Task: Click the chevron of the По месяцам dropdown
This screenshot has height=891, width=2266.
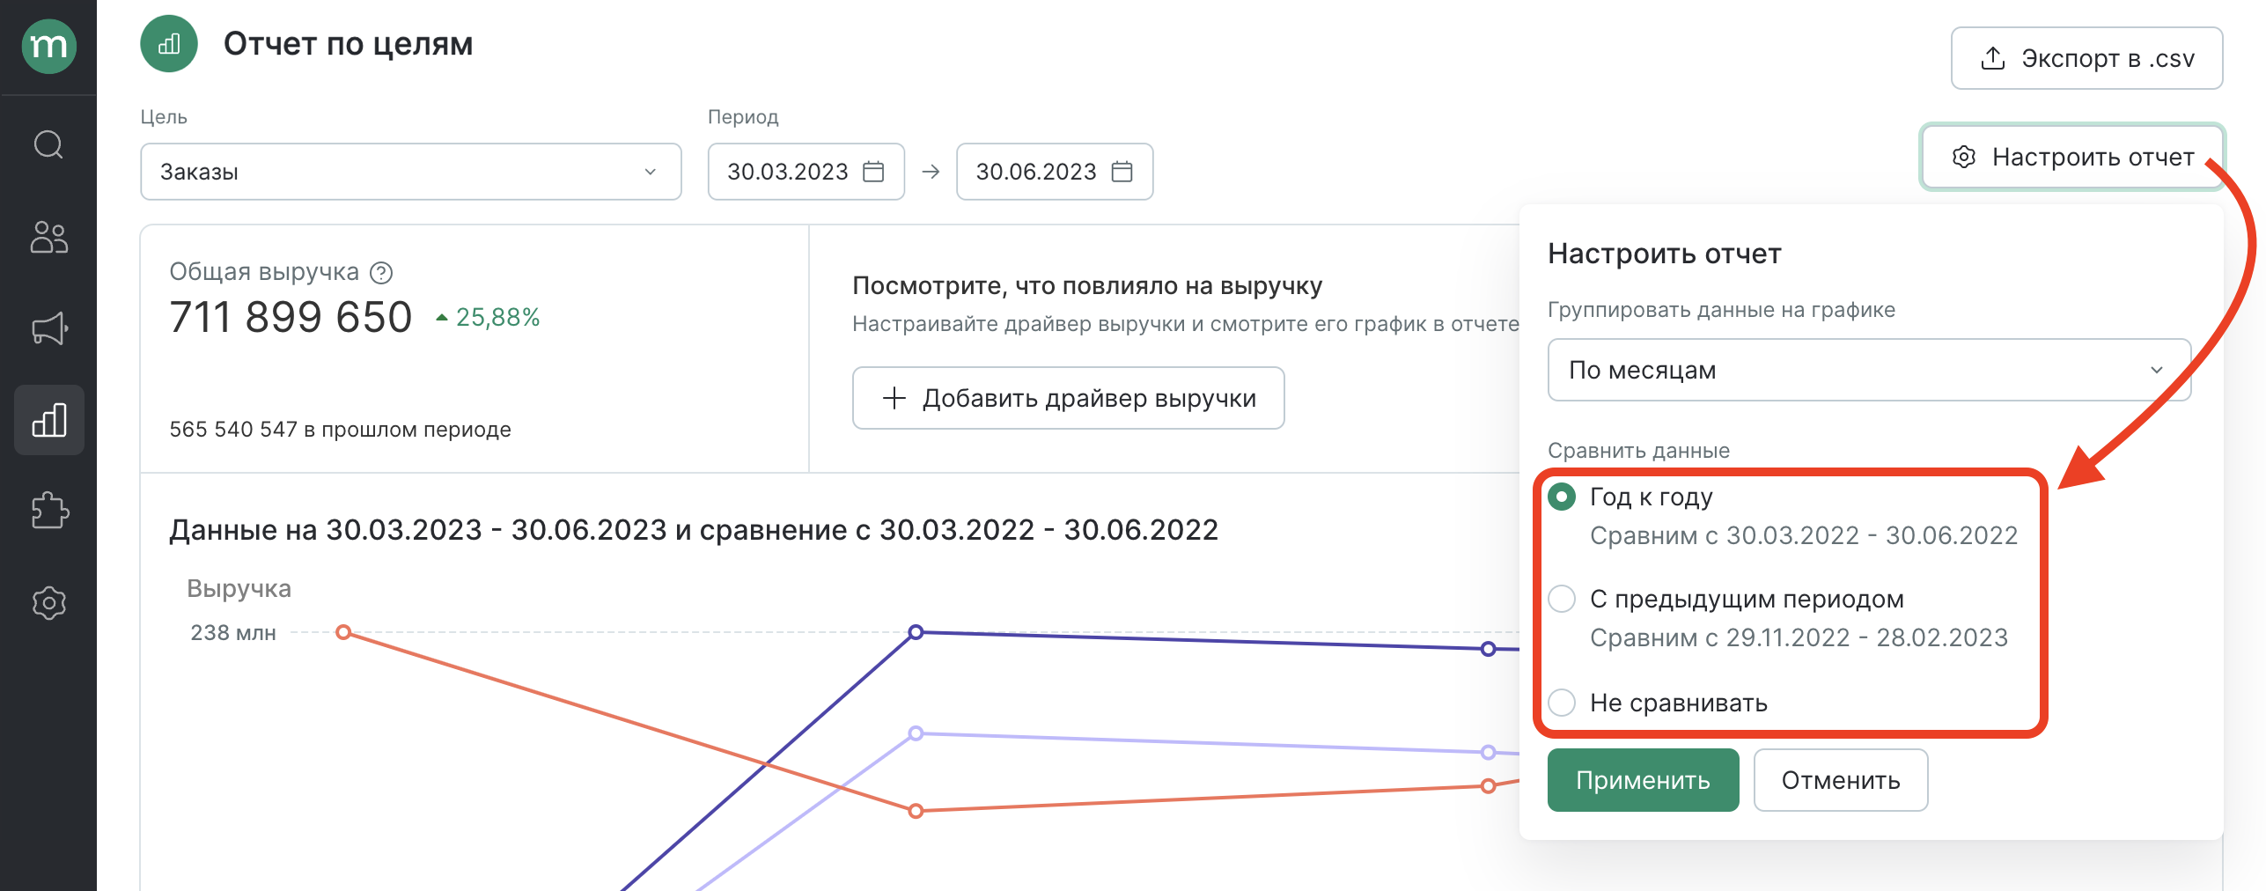Action: [2156, 370]
